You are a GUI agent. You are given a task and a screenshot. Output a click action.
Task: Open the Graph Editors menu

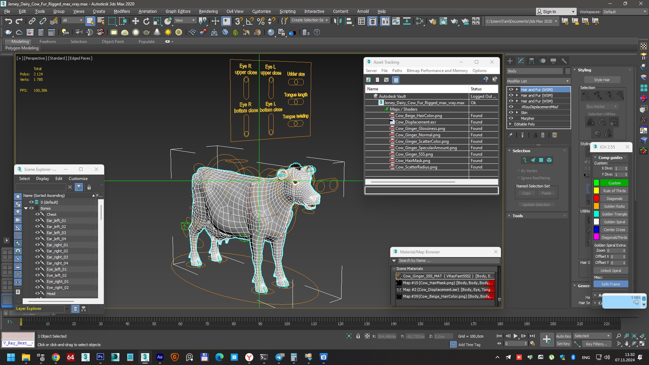[178, 11]
